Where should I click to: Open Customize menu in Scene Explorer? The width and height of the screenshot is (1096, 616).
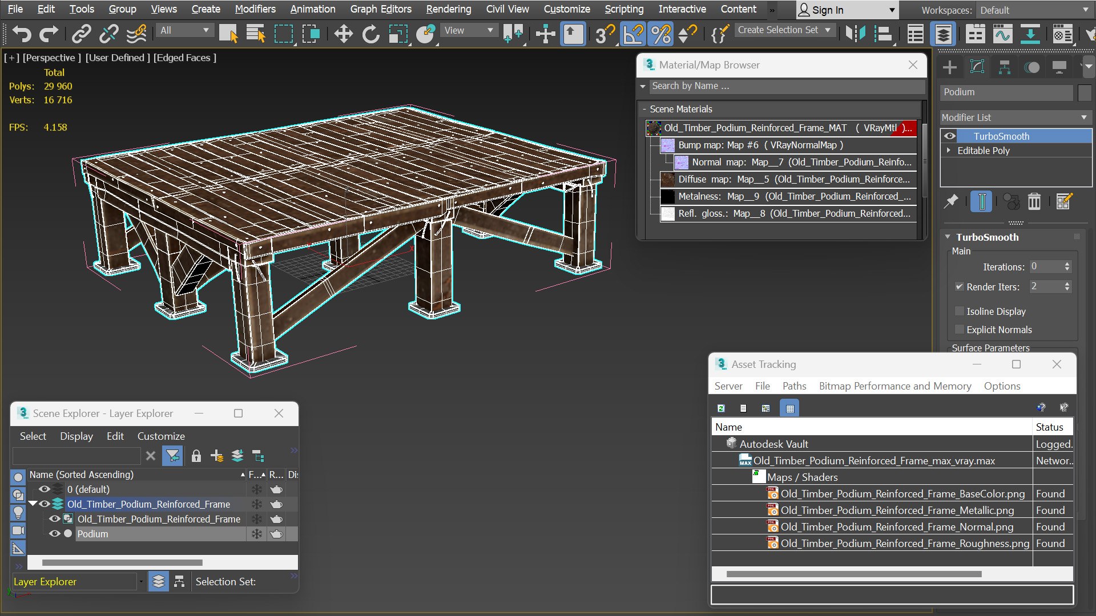point(161,436)
